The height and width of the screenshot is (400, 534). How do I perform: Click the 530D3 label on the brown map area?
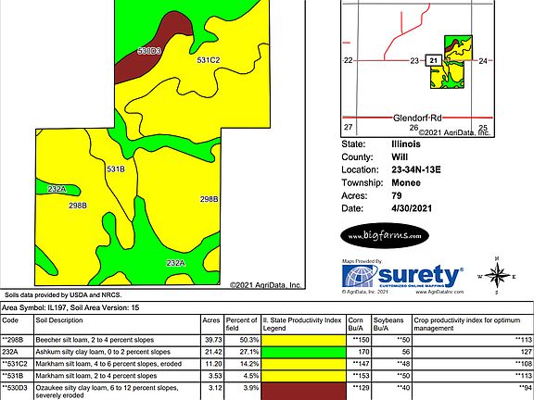[x=149, y=51]
